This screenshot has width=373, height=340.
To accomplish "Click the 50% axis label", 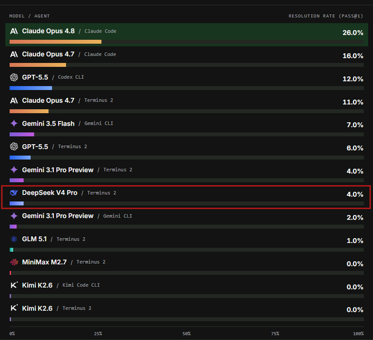I will point(186,333).
